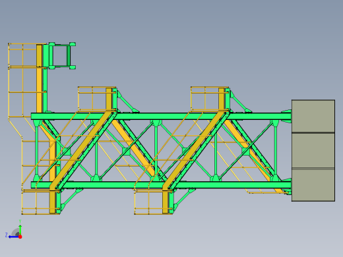
Task: Click the green Y axis arrow of the triad
Action: coord(20,230)
